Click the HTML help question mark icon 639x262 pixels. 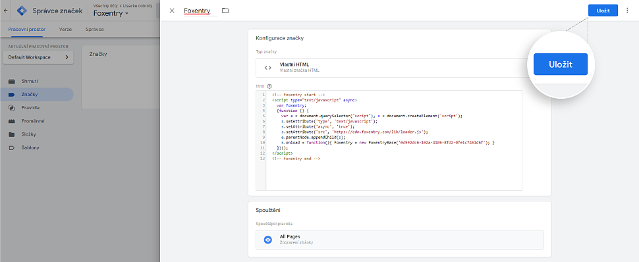click(x=269, y=86)
